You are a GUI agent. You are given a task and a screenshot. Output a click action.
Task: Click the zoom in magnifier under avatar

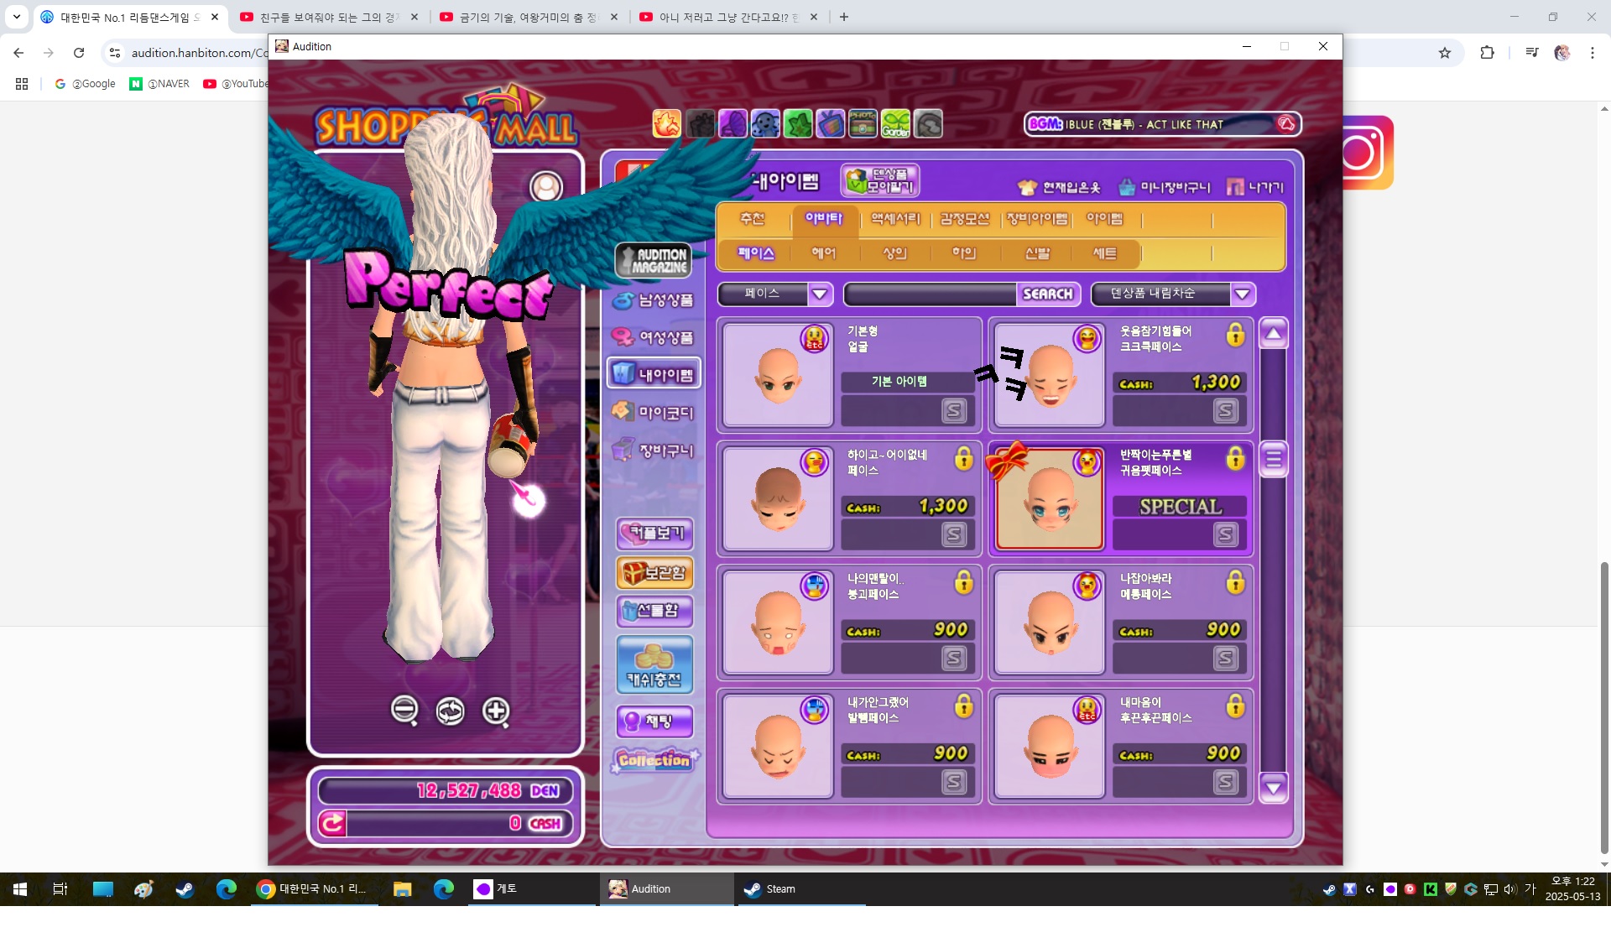click(496, 711)
